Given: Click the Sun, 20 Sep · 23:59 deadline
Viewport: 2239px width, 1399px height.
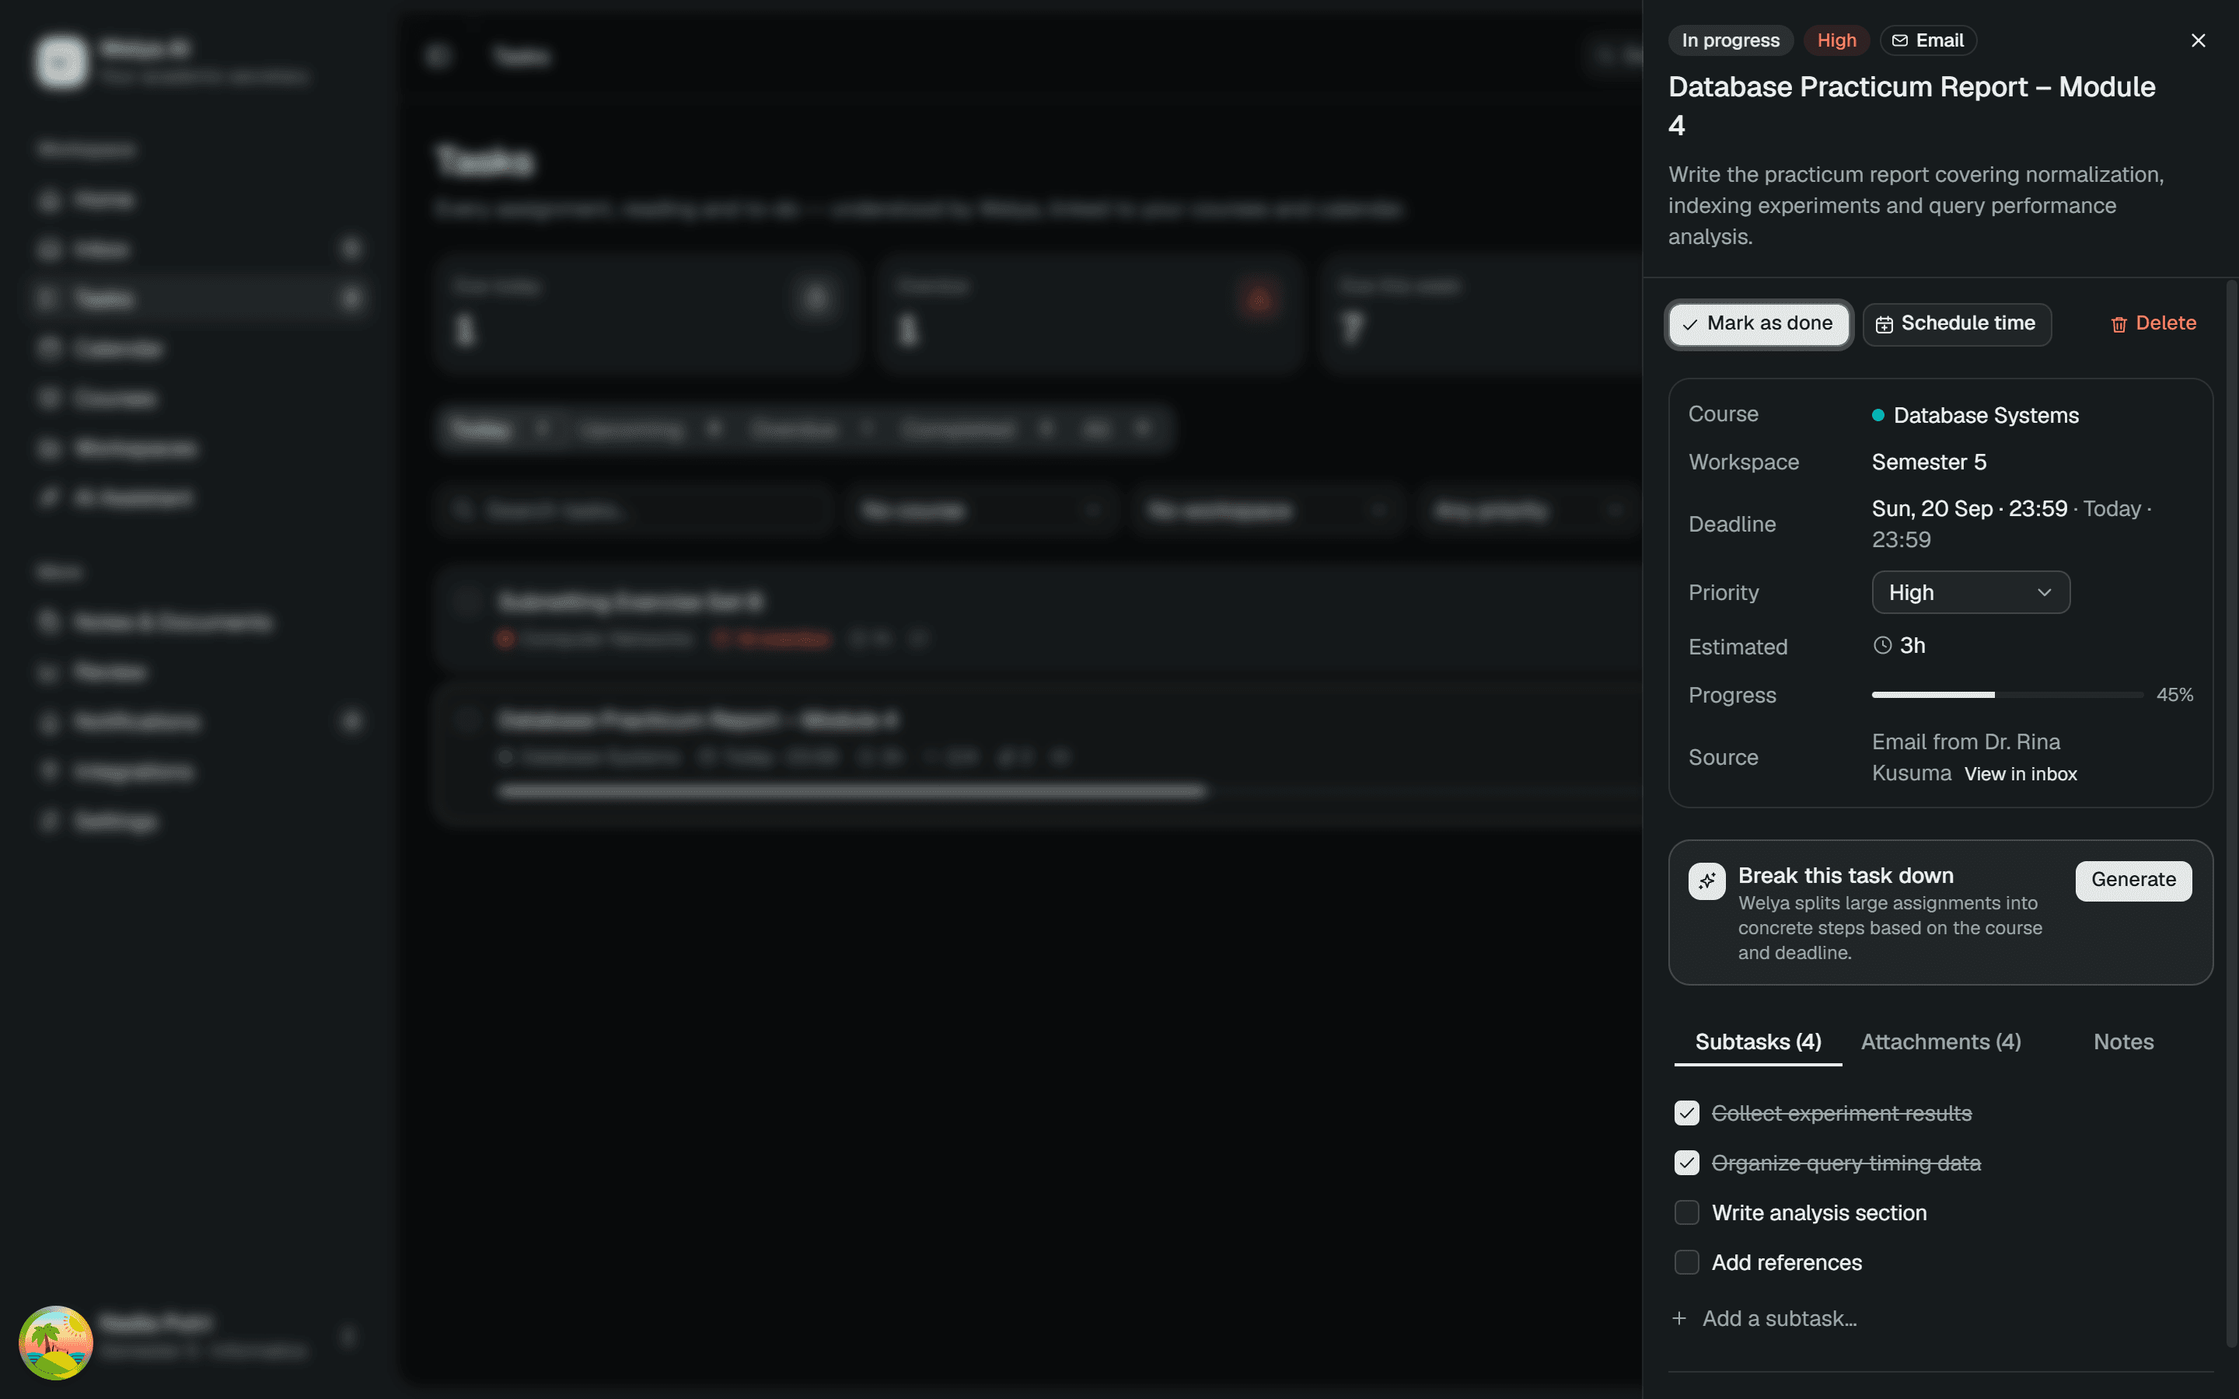Looking at the screenshot, I should (1970, 509).
